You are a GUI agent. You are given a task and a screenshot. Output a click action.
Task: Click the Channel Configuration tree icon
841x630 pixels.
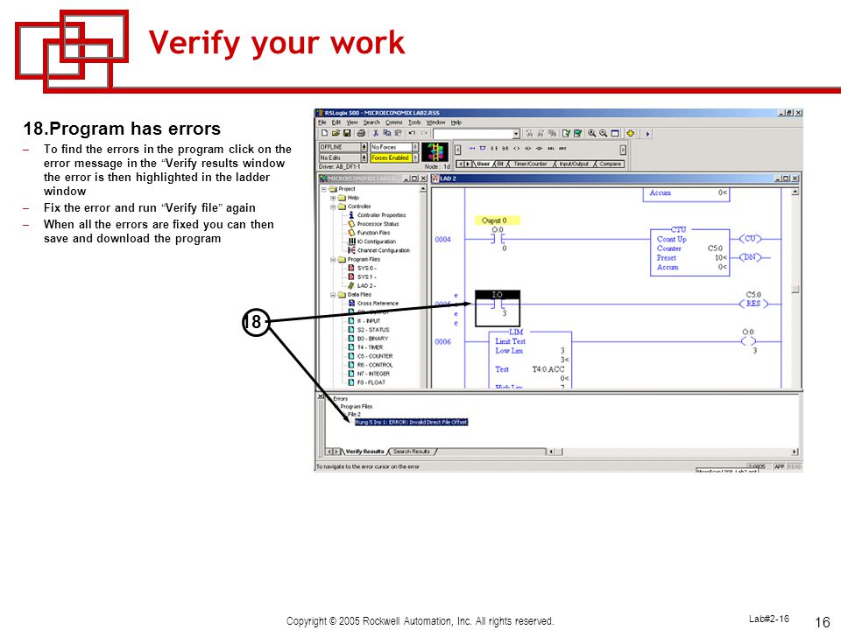352,250
